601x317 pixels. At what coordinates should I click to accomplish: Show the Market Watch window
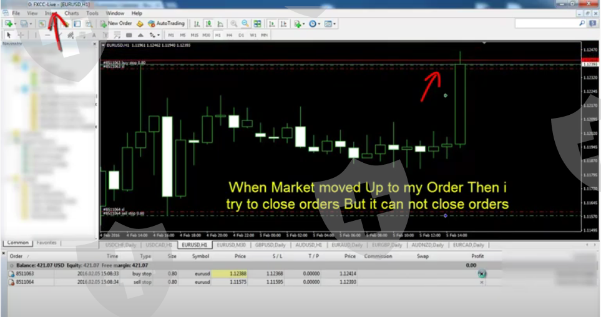coord(42,23)
